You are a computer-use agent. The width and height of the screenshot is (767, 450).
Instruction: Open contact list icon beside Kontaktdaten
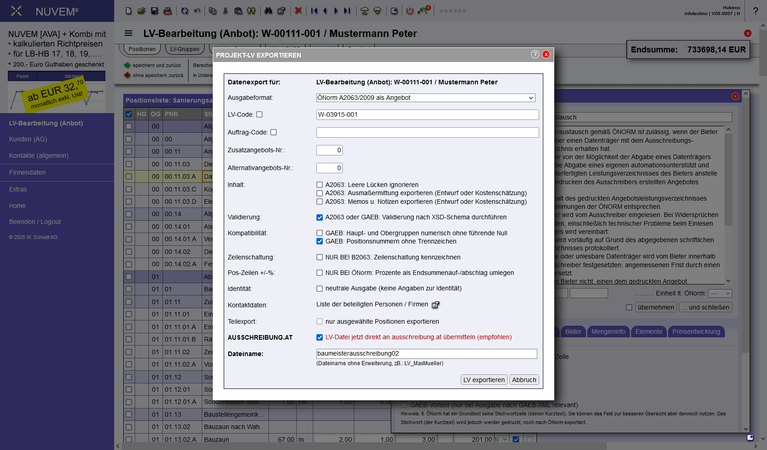click(436, 305)
